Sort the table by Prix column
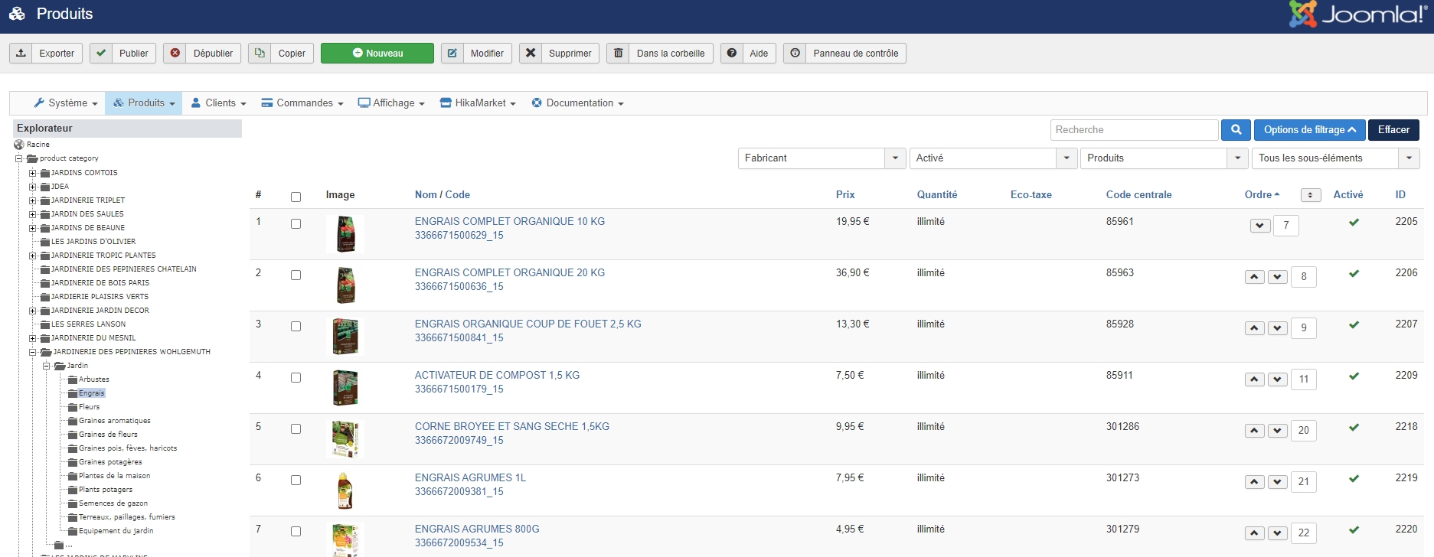 (845, 195)
